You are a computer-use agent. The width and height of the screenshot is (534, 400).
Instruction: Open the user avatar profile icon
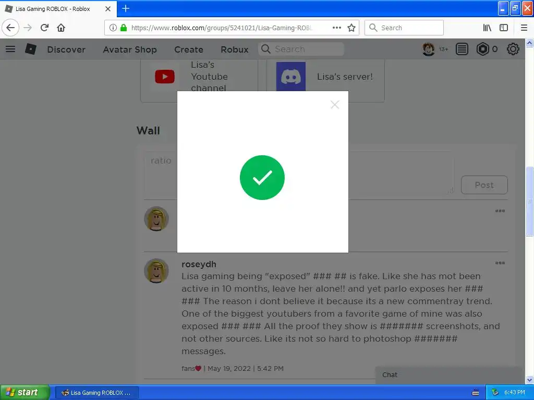click(x=429, y=49)
